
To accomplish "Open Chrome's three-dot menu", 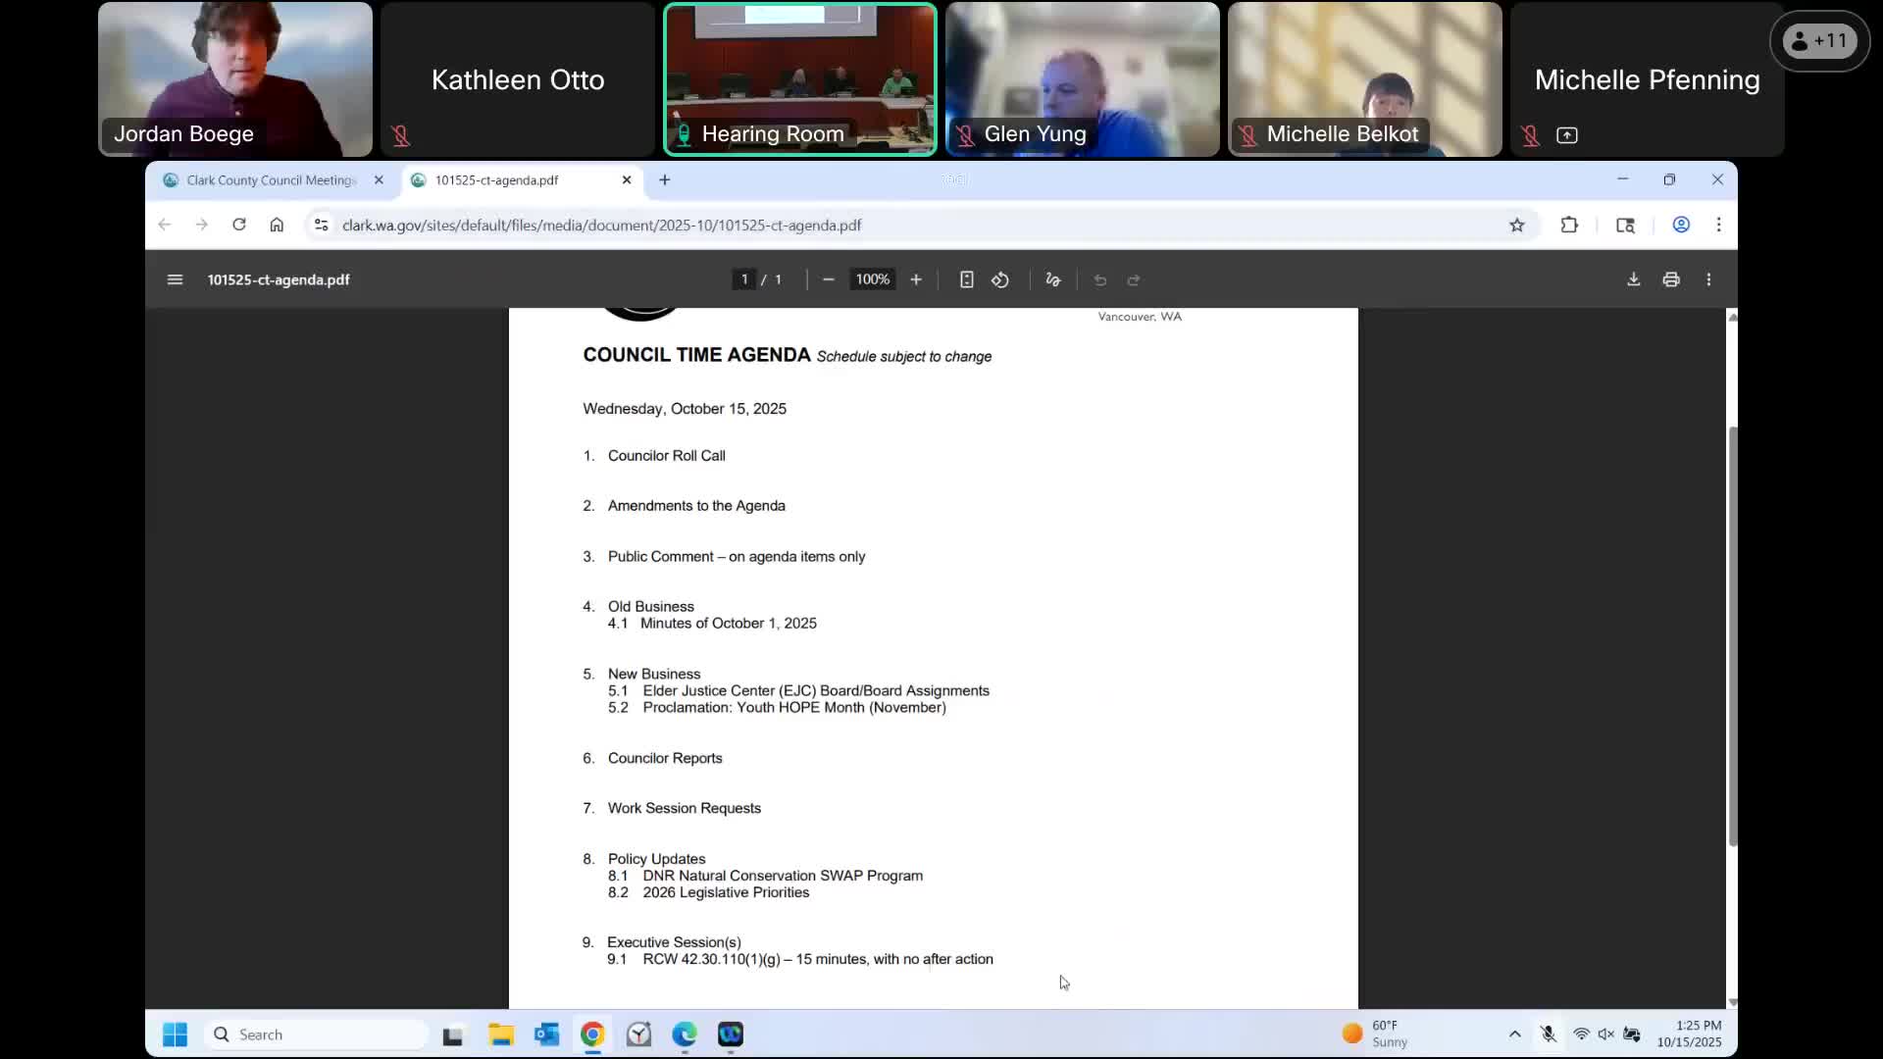I will point(1718,225).
